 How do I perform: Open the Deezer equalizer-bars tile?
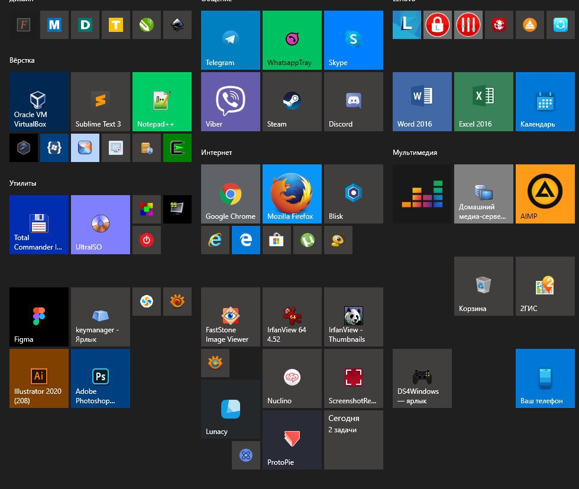pos(422,194)
